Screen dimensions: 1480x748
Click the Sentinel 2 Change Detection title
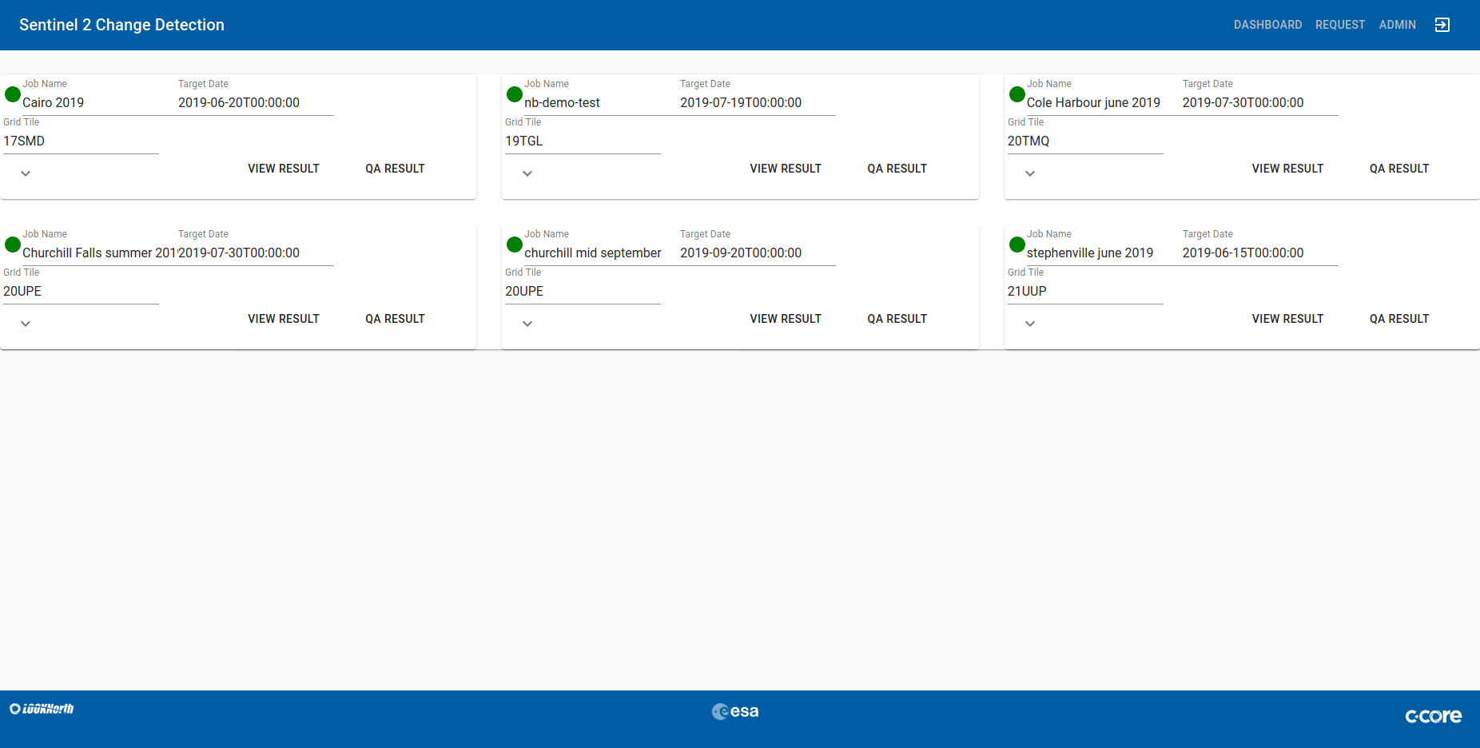(121, 25)
